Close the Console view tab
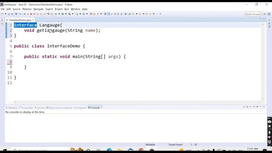Viewport: 272px width, 153px height. click(x=102, y=108)
